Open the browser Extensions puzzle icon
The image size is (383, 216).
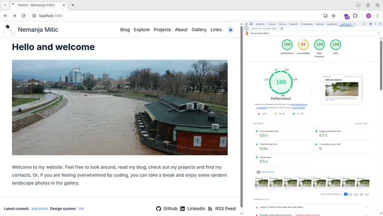pyautogui.click(x=356, y=16)
